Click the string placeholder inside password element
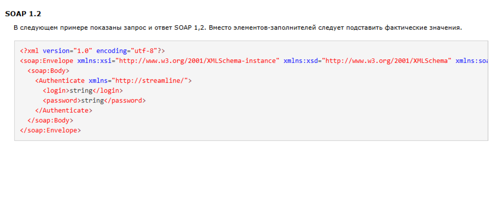This screenshot has height=221, width=497. click(92, 100)
